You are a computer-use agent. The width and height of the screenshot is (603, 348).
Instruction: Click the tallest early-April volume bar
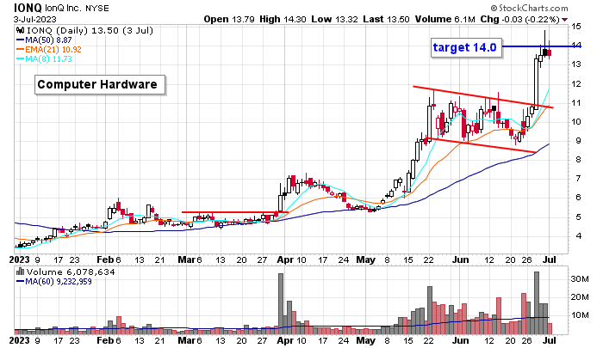point(281,303)
